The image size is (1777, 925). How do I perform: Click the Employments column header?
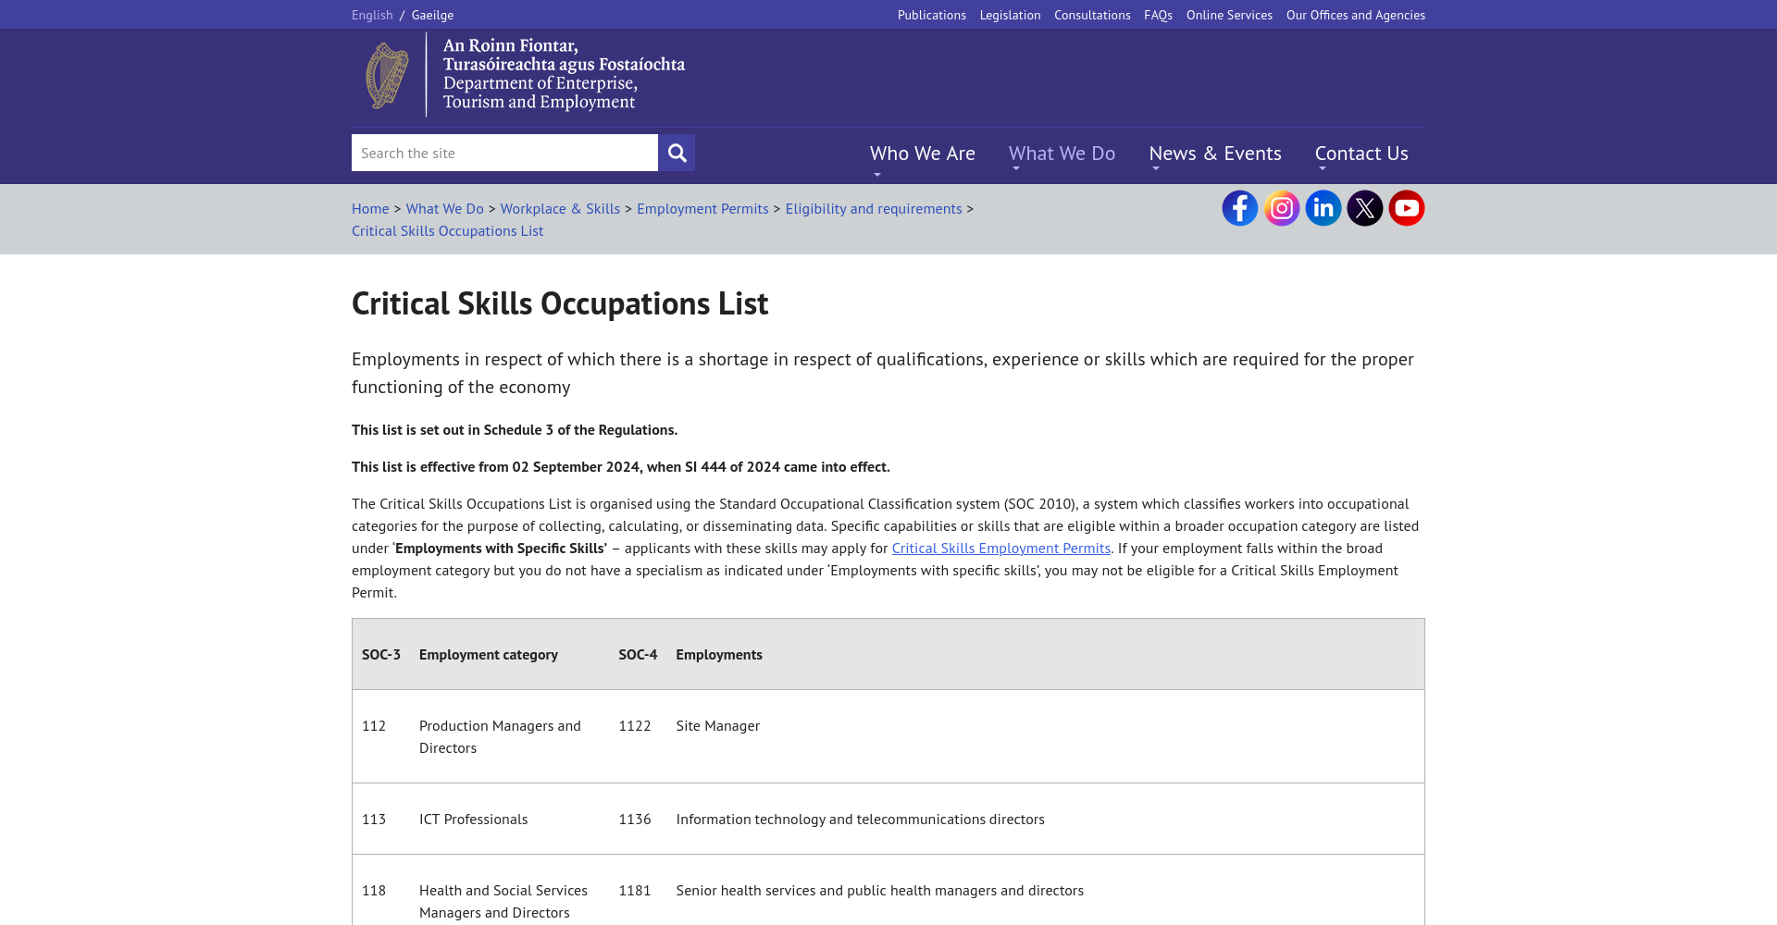719,655
